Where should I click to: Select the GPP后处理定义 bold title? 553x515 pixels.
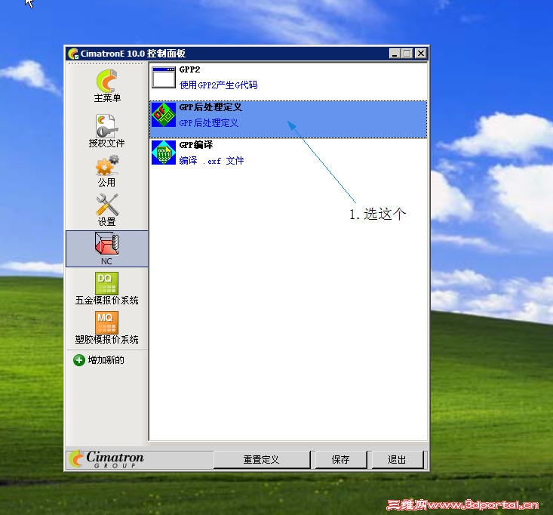coord(210,107)
